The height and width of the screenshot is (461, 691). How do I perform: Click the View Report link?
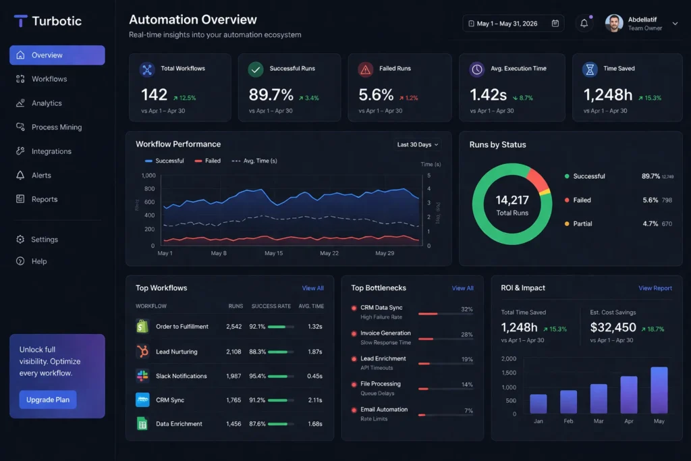(655, 288)
